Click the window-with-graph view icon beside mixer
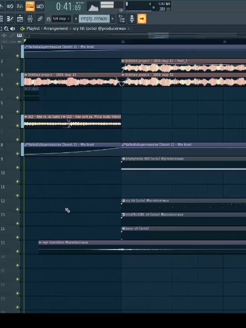Screen dimensions: 246x328 pos(20,19)
